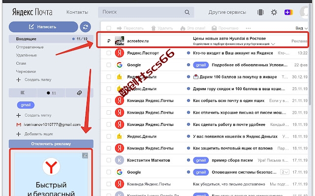315x196 pixels.
Task: Click gmail label on Подробнее об обновленных
Action: tap(201, 65)
